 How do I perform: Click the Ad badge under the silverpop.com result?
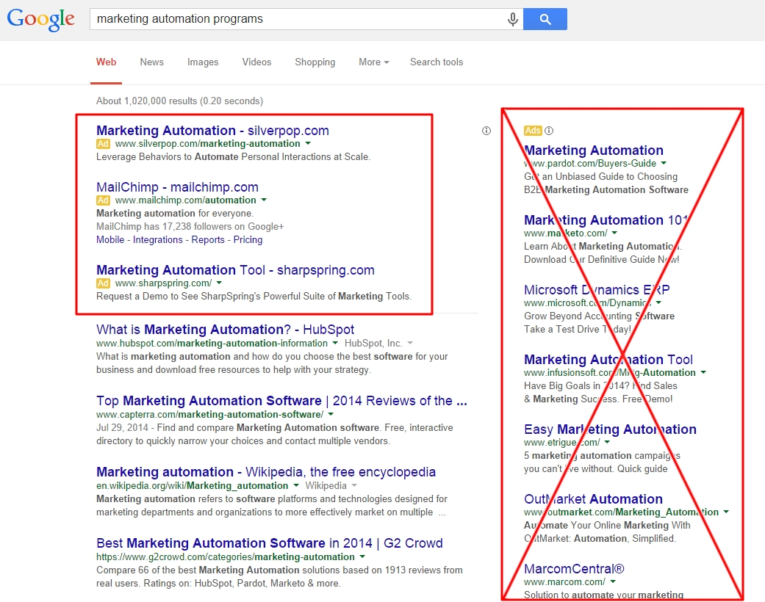point(103,145)
